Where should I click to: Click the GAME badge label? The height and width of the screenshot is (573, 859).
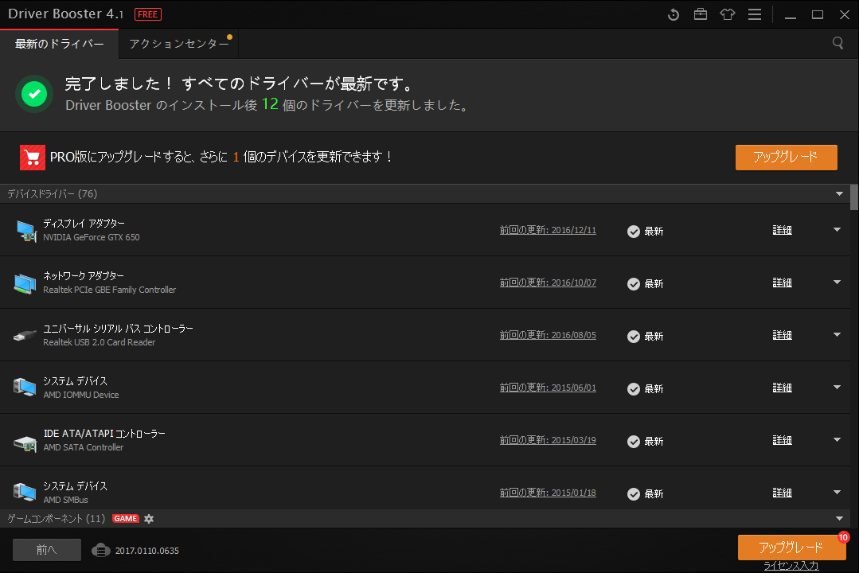tap(126, 518)
